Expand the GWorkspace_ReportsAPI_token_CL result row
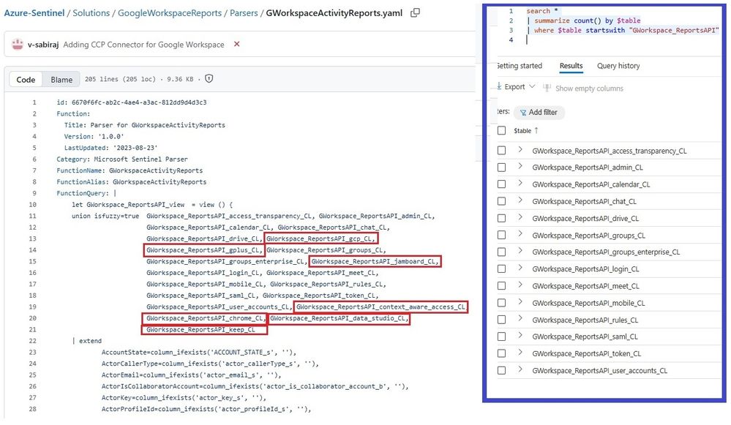 pyautogui.click(x=520, y=353)
